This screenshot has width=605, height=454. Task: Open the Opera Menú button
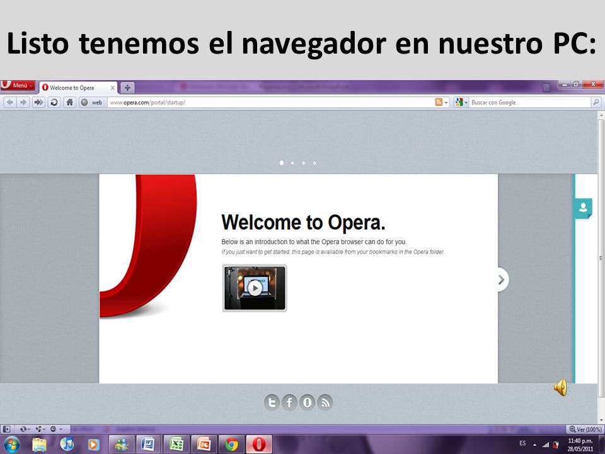tap(18, 85)
